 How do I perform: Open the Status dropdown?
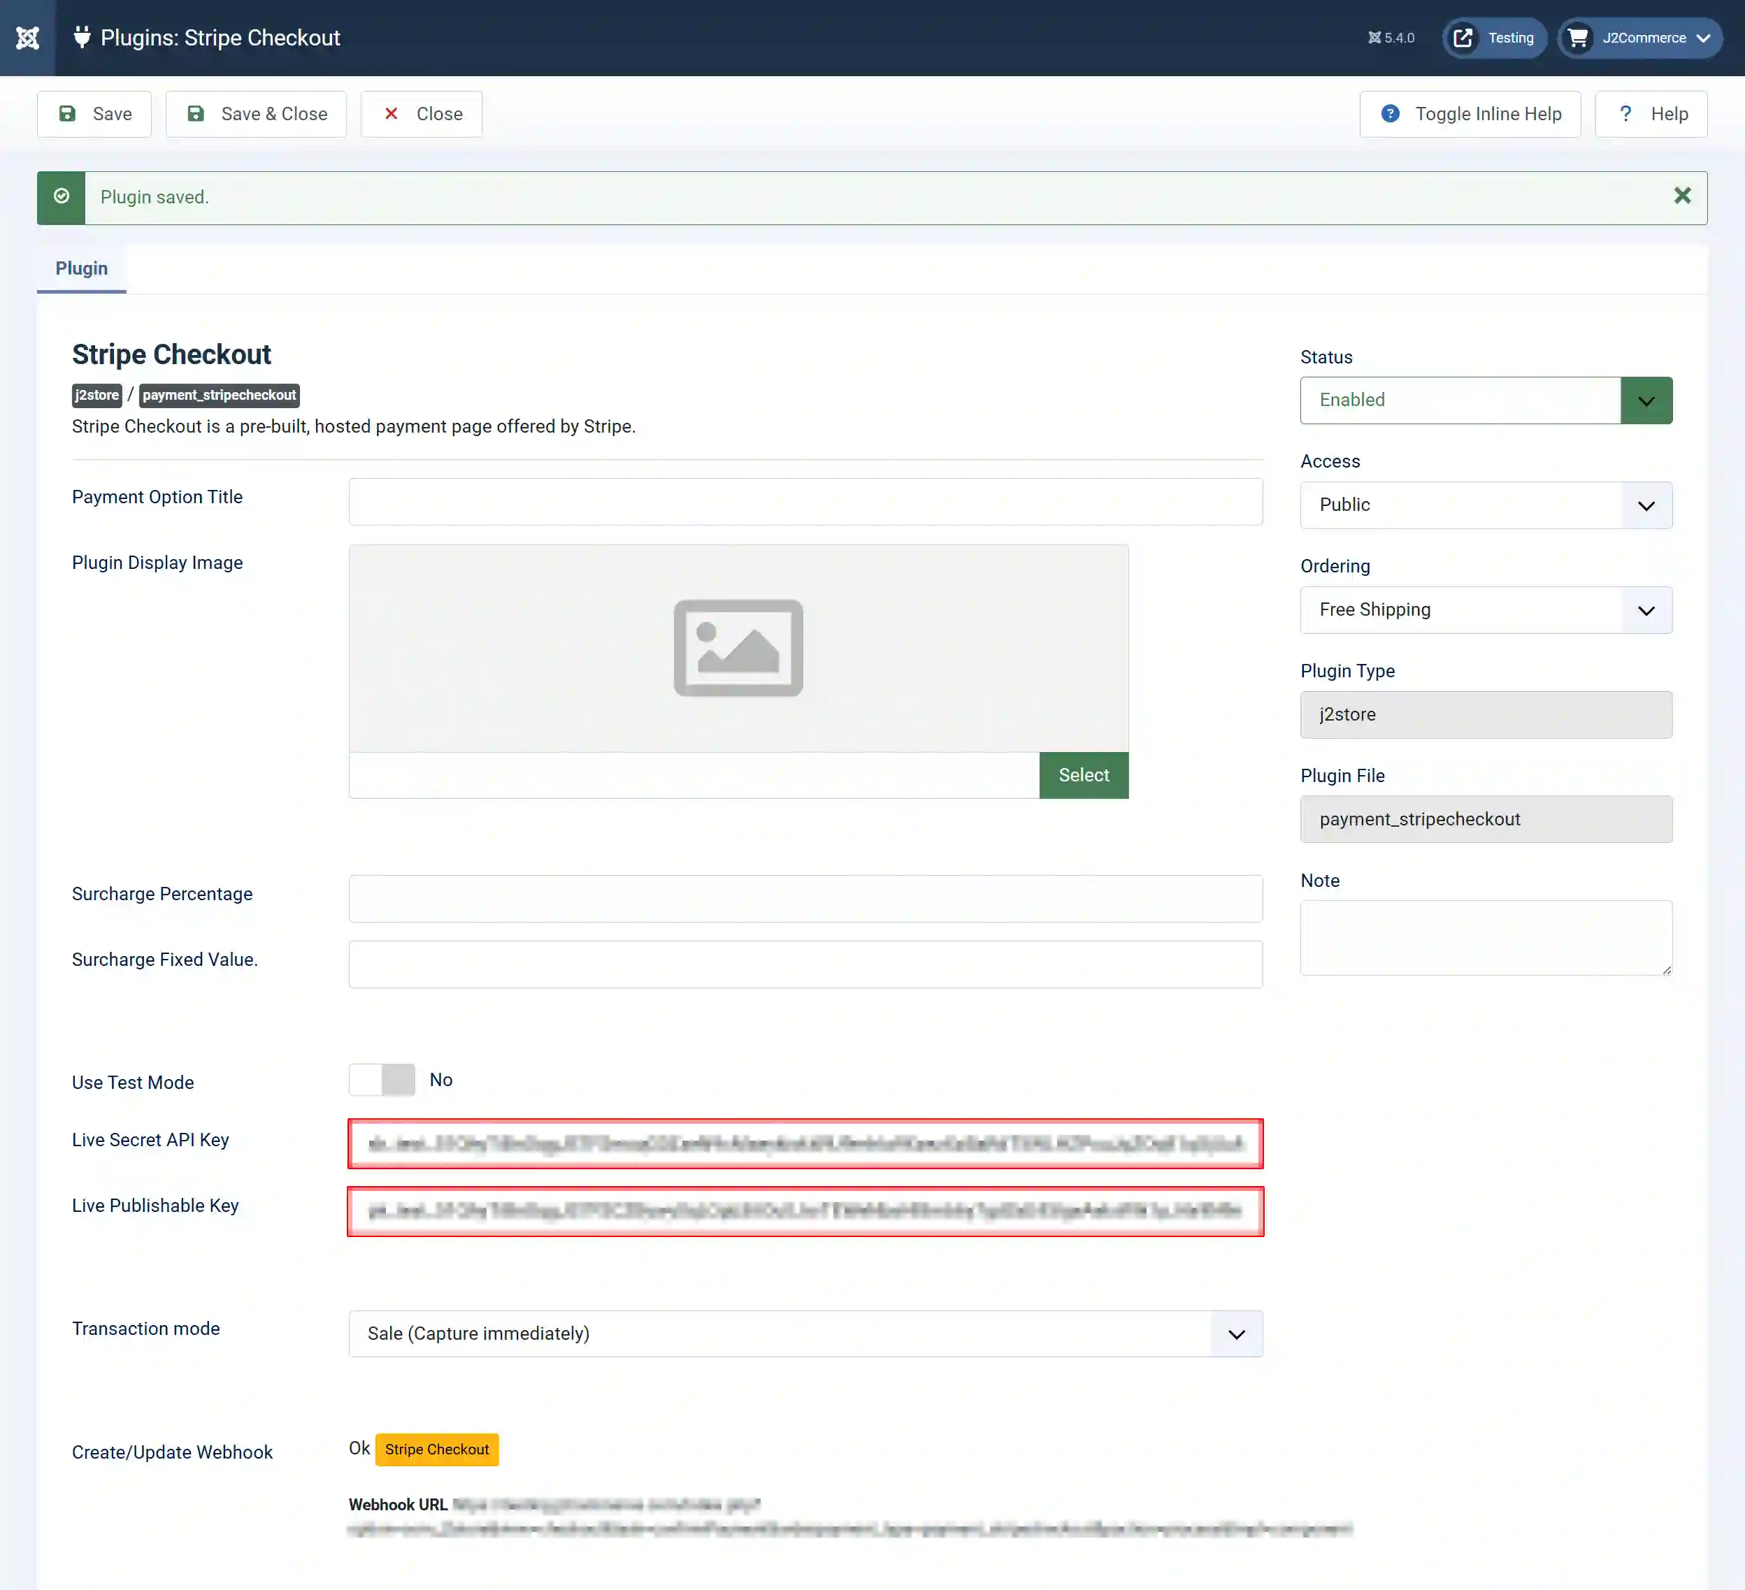(x=1486, y=400)
